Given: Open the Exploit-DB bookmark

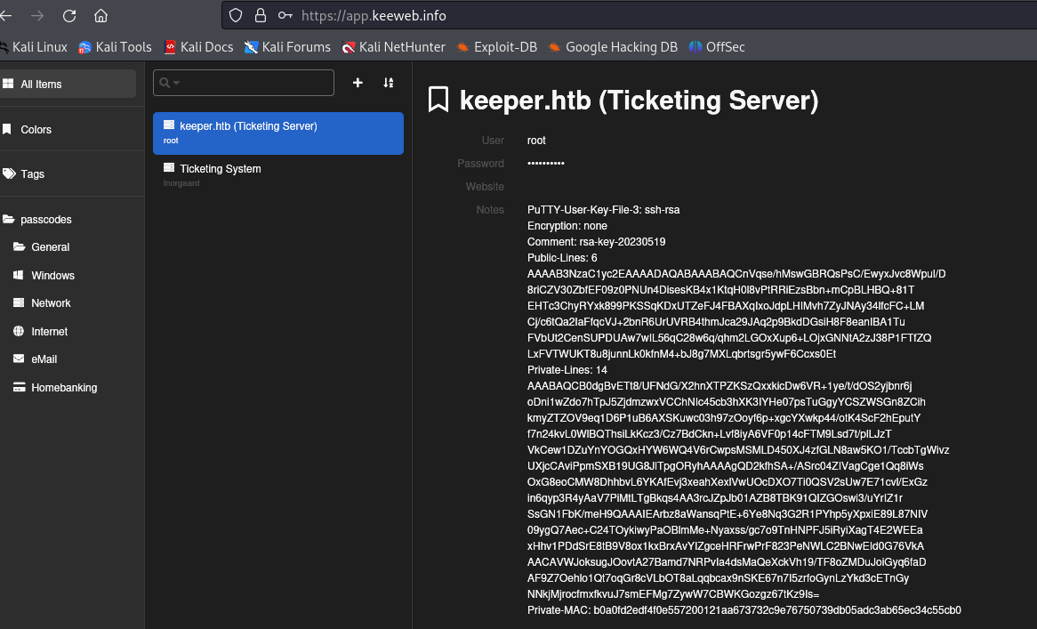Looking at the screenshot, I should click(496, 47).
